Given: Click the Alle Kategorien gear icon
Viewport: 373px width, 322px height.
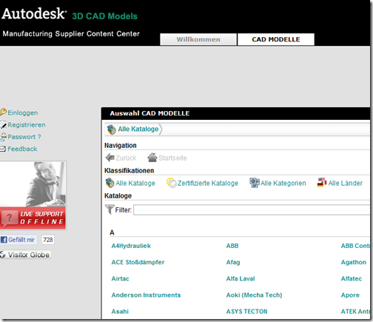Looking at the screenshot, I should [255, 183].
